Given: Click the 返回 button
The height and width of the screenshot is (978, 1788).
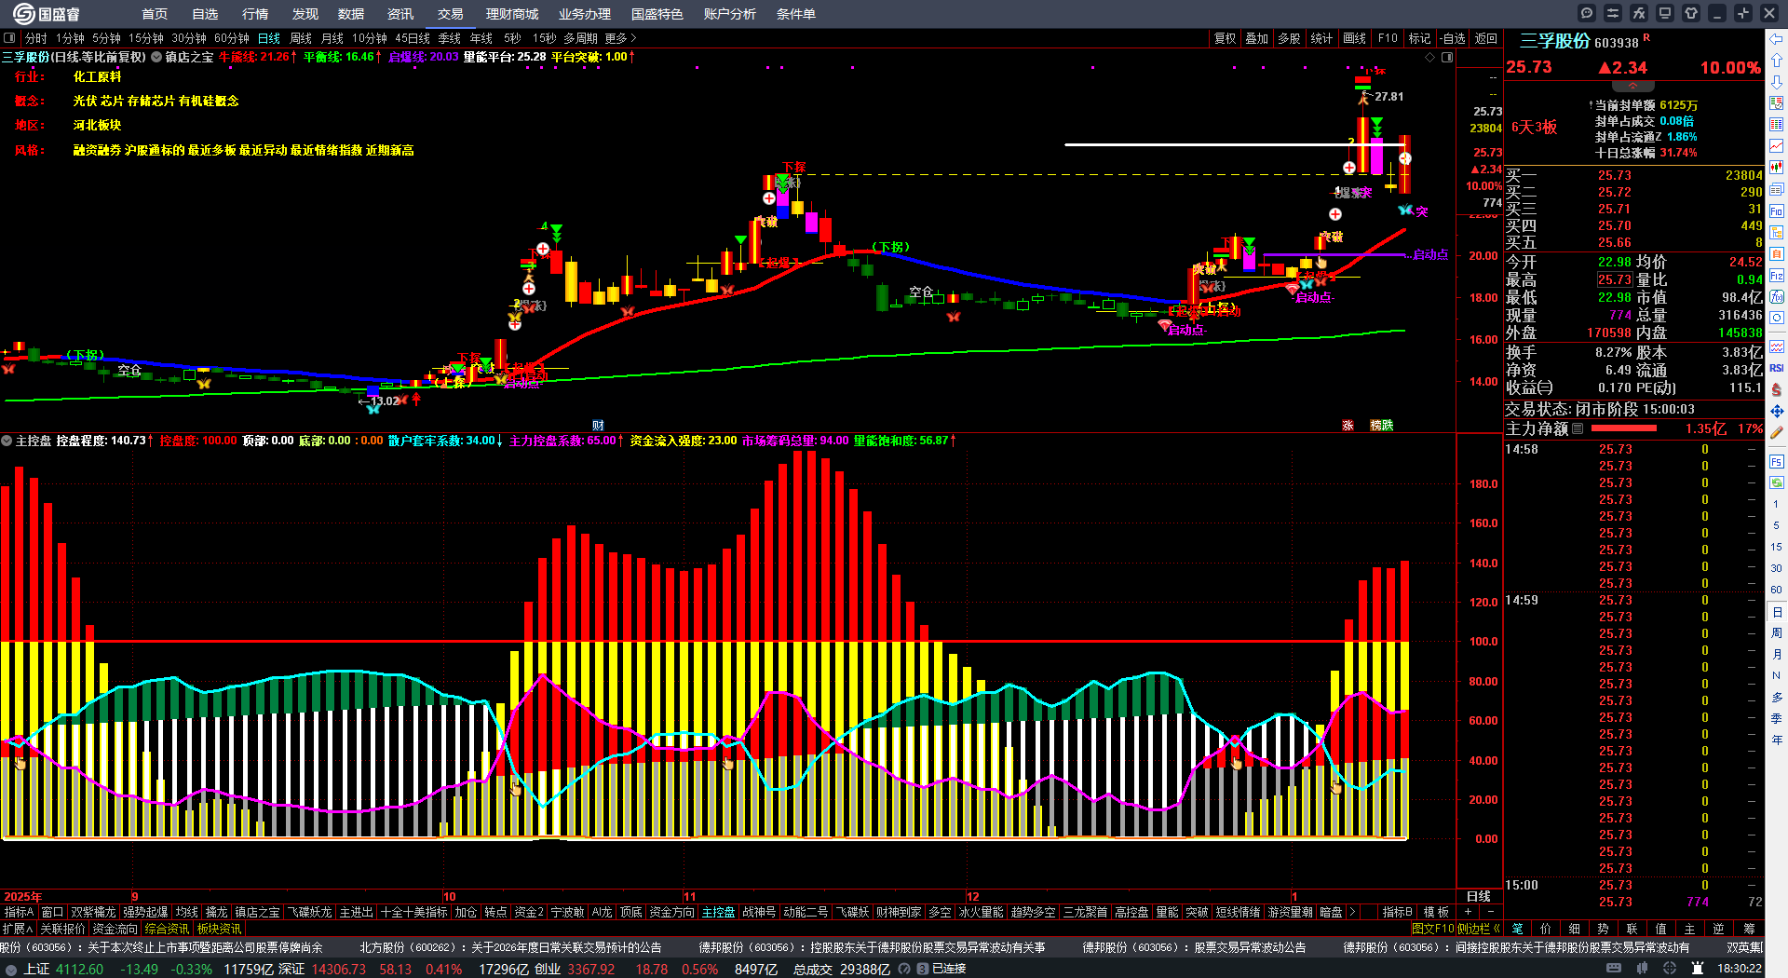Looking at the screenshot, I should (x=1486, y=38).
